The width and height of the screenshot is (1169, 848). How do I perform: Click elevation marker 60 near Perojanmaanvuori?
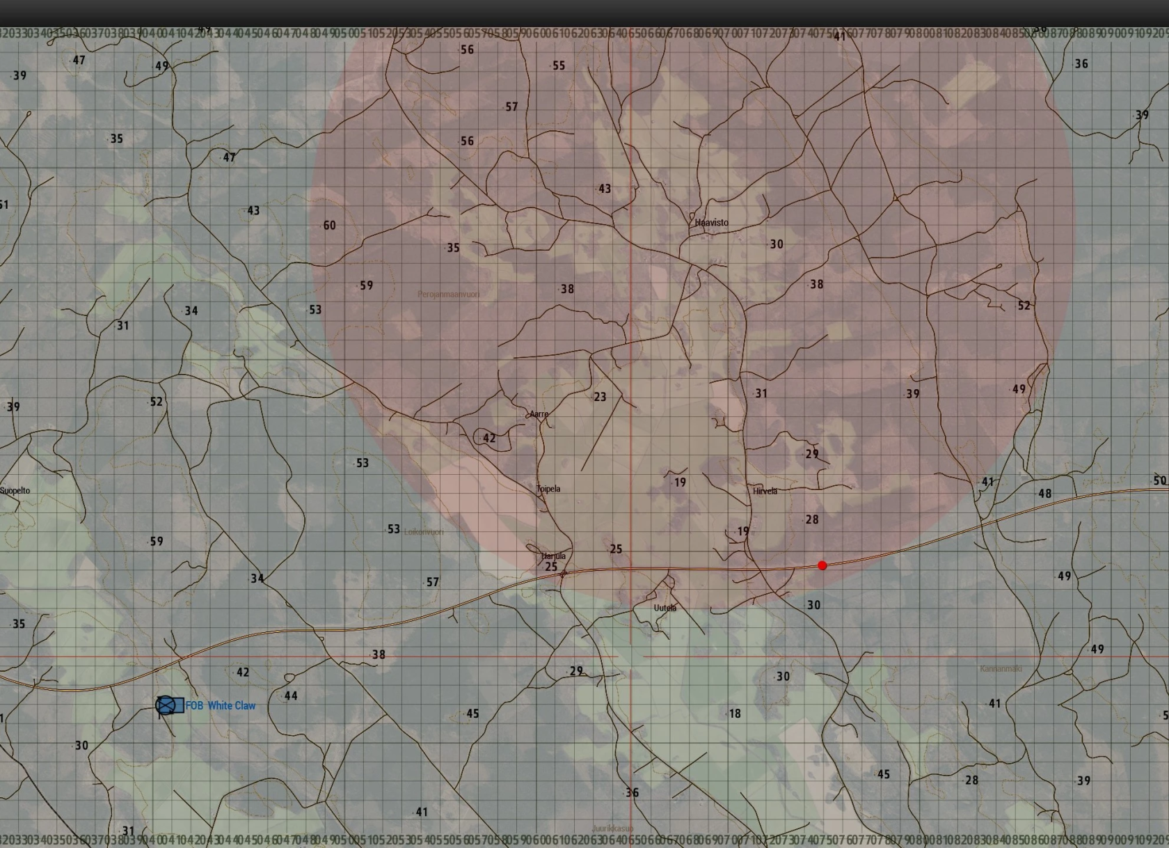[331, 225]
